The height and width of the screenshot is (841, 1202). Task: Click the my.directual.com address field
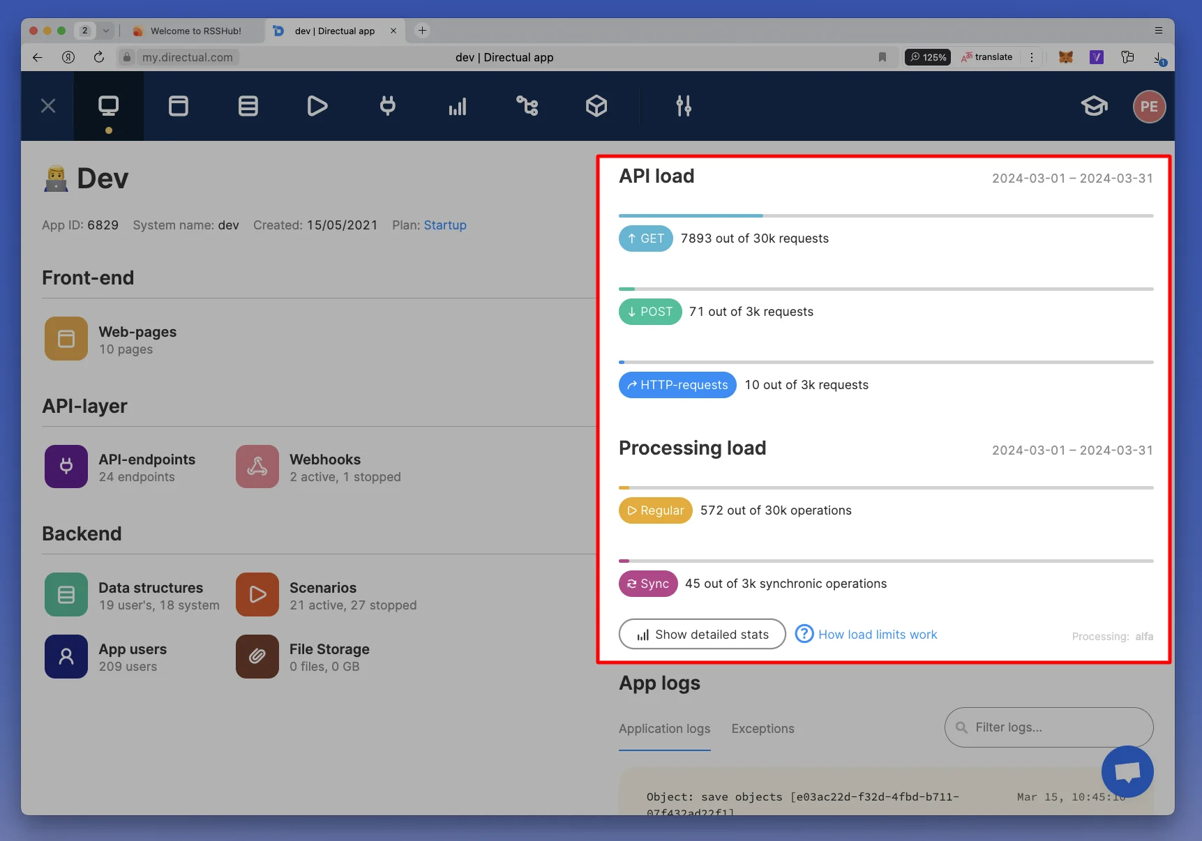(188, 57)
